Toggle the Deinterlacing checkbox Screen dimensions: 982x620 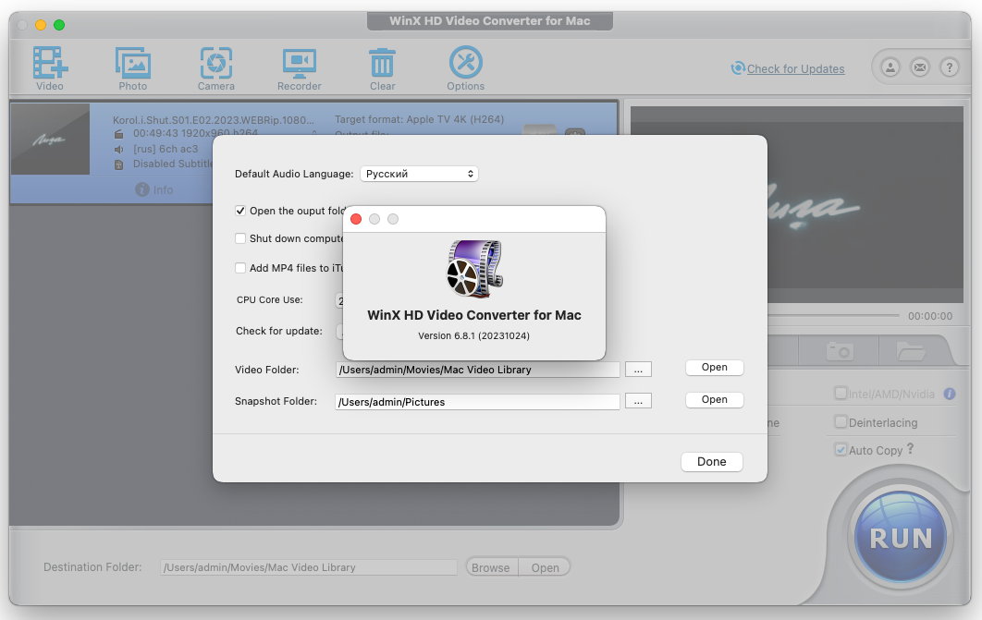(841, 421)
